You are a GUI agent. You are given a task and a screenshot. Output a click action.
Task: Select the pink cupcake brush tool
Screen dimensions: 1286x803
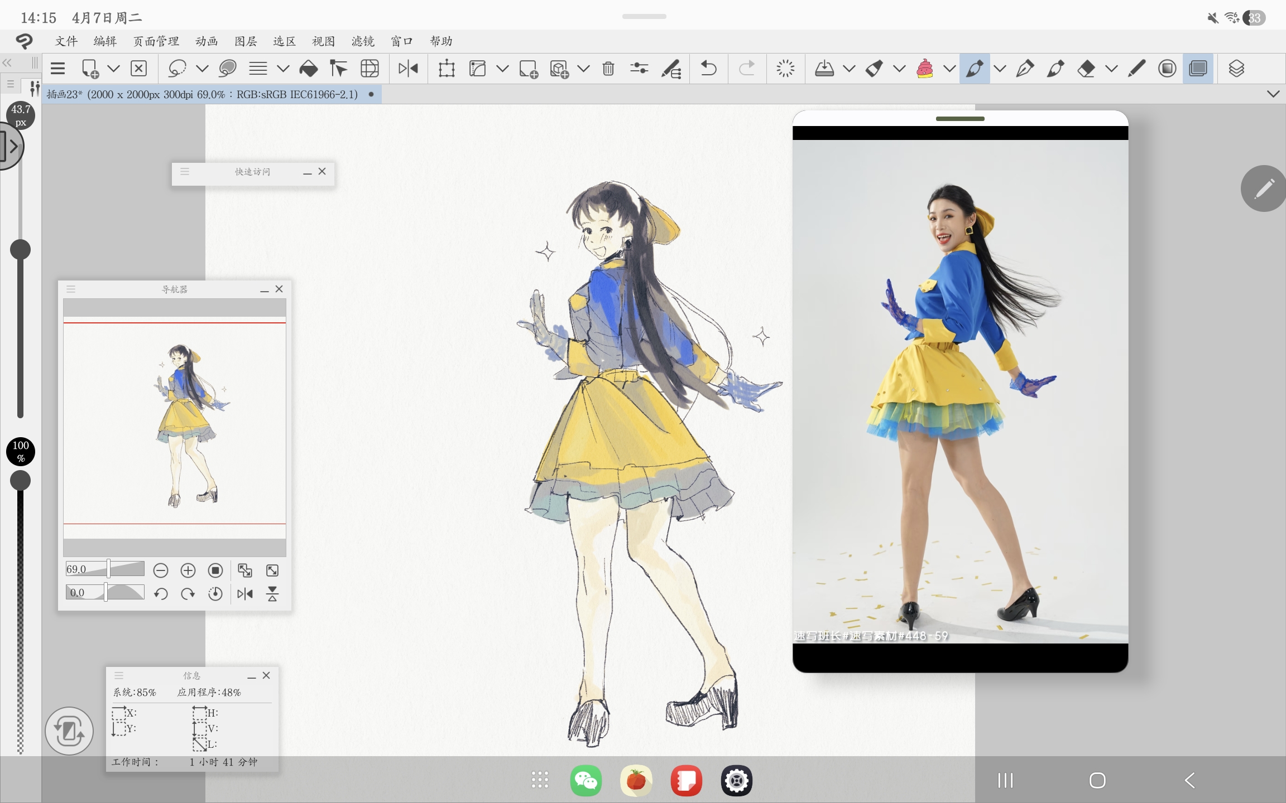click(924, 69)
